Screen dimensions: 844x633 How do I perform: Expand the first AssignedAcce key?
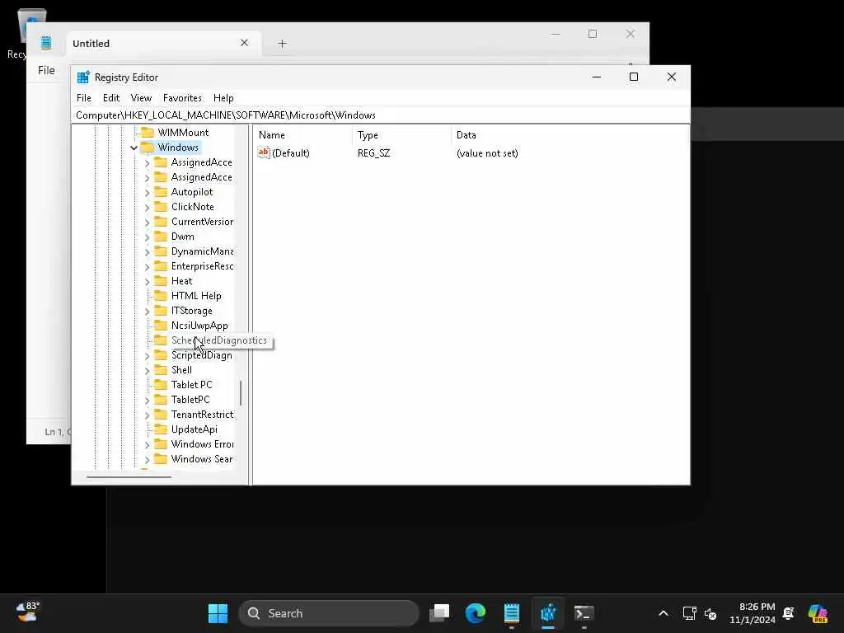[x=147, y=162]
